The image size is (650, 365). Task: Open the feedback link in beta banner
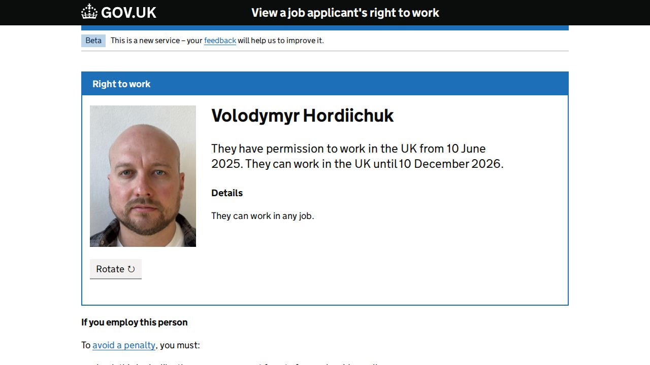coord(220,41)
